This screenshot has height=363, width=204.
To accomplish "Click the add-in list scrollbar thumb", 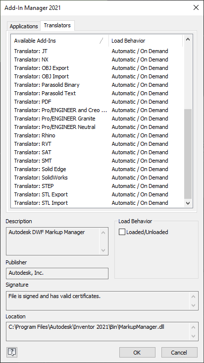I will pyautogui.click(x=188, y=154).
